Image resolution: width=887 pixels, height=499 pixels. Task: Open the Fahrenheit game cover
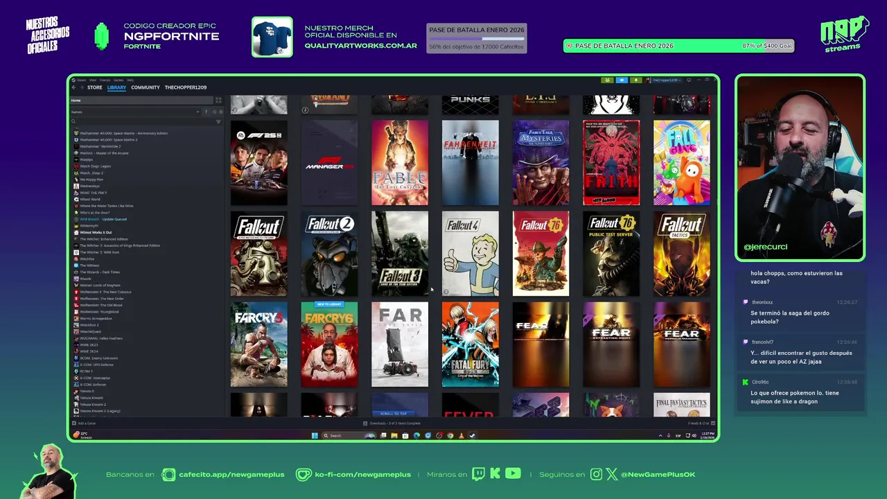[x=471, y=163]
